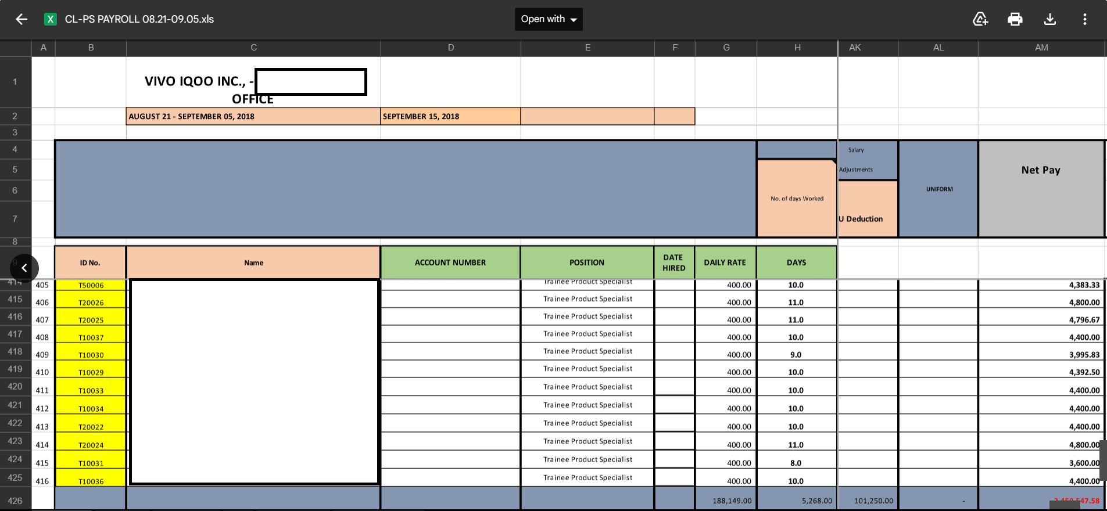This screenshot has height=511, width=1107.
Task: Select row 1 header
Action: click(15, 82)
